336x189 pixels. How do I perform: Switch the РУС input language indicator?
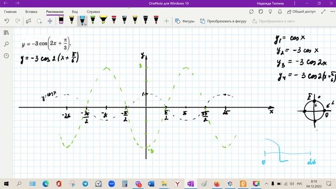(300, 184)
